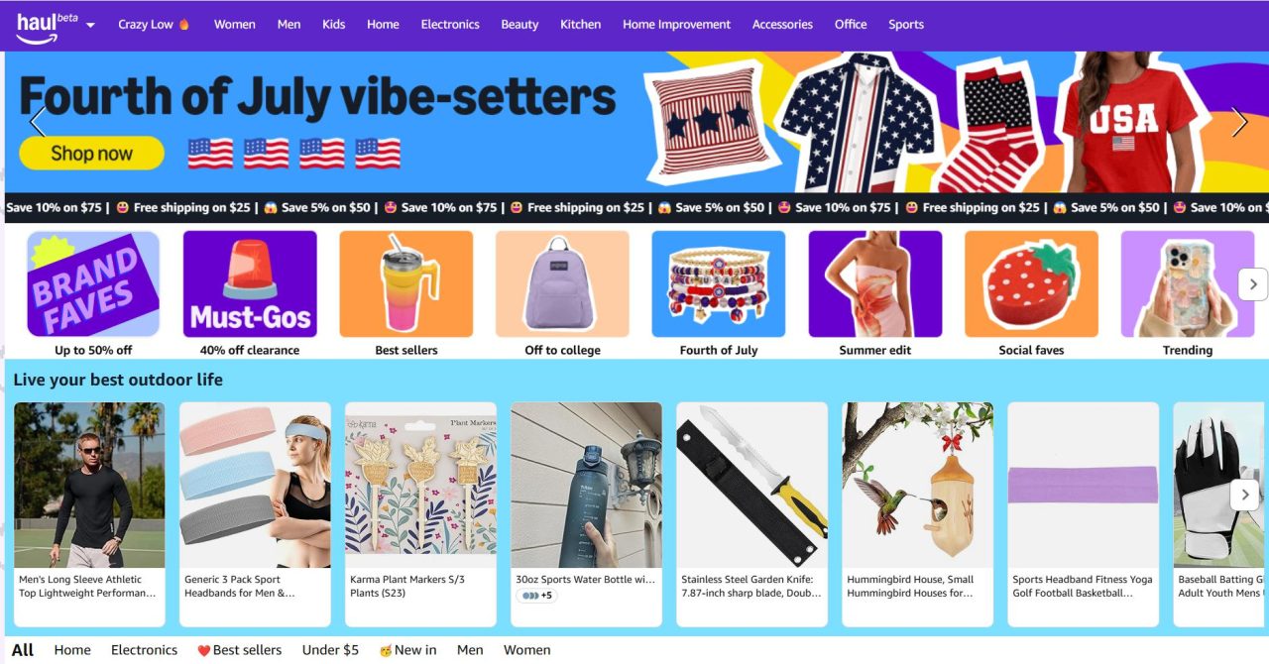
Task: Open the Fourth of July bracelets tile
Action: 719,293
